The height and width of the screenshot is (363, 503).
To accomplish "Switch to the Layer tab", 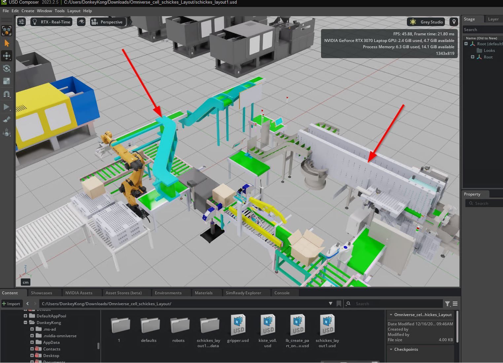I will point(493,19).
